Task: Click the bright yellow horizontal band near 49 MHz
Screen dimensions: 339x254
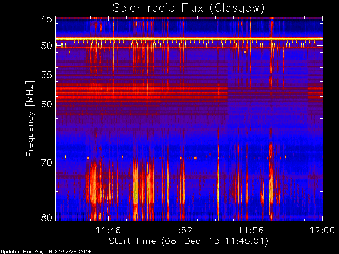Action: [x=189, y=38]
